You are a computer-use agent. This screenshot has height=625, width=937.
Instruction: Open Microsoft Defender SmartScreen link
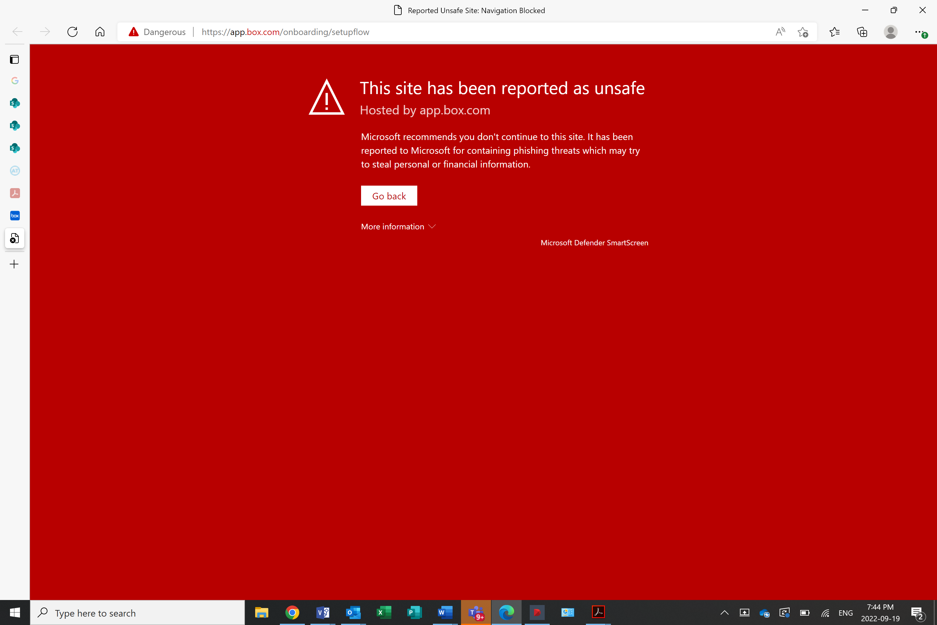click(594, 243)
